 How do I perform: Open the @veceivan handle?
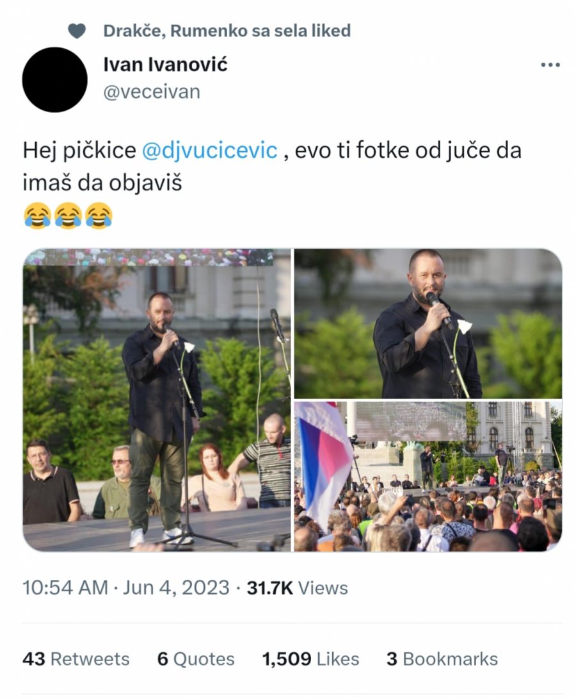point(152,92)
